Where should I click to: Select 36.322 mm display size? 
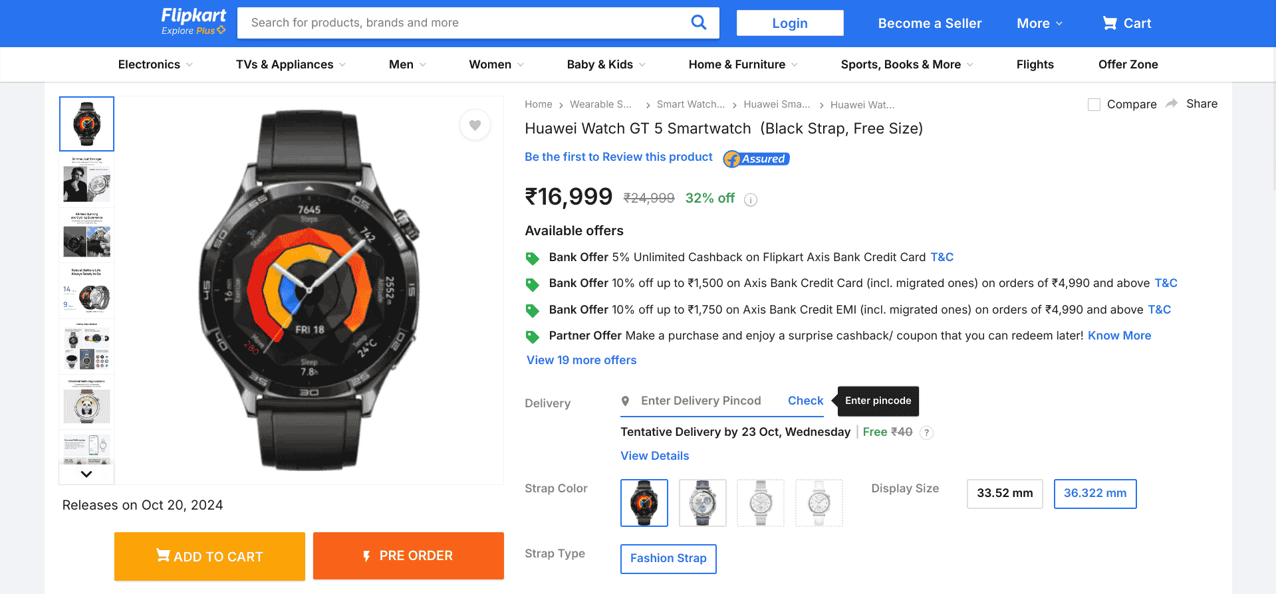click(1094, 494)
